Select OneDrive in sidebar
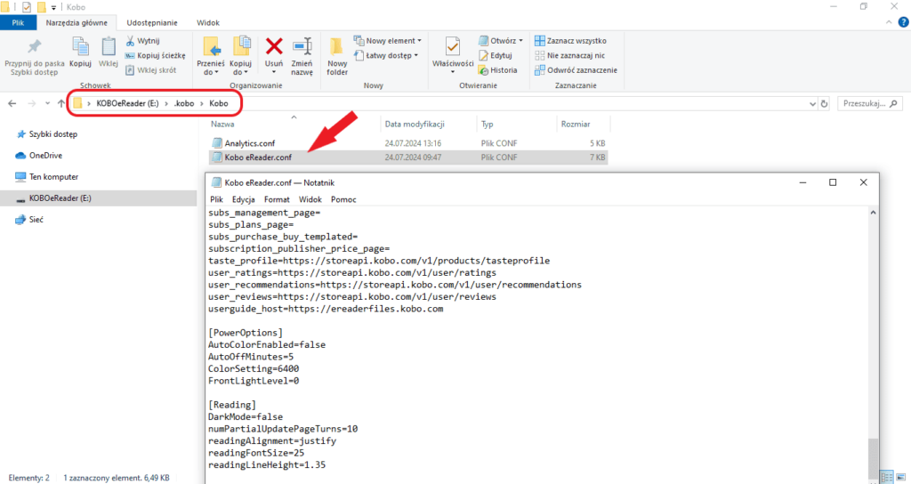This screenshot has height=484, width=911. tap(45, 156)
